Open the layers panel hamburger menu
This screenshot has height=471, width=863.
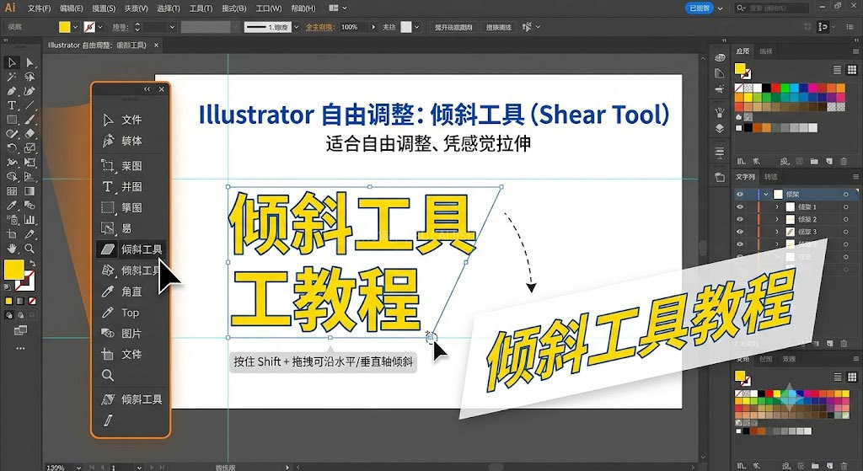856,177
